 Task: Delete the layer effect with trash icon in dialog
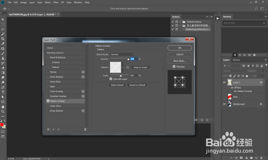[85, 129]
